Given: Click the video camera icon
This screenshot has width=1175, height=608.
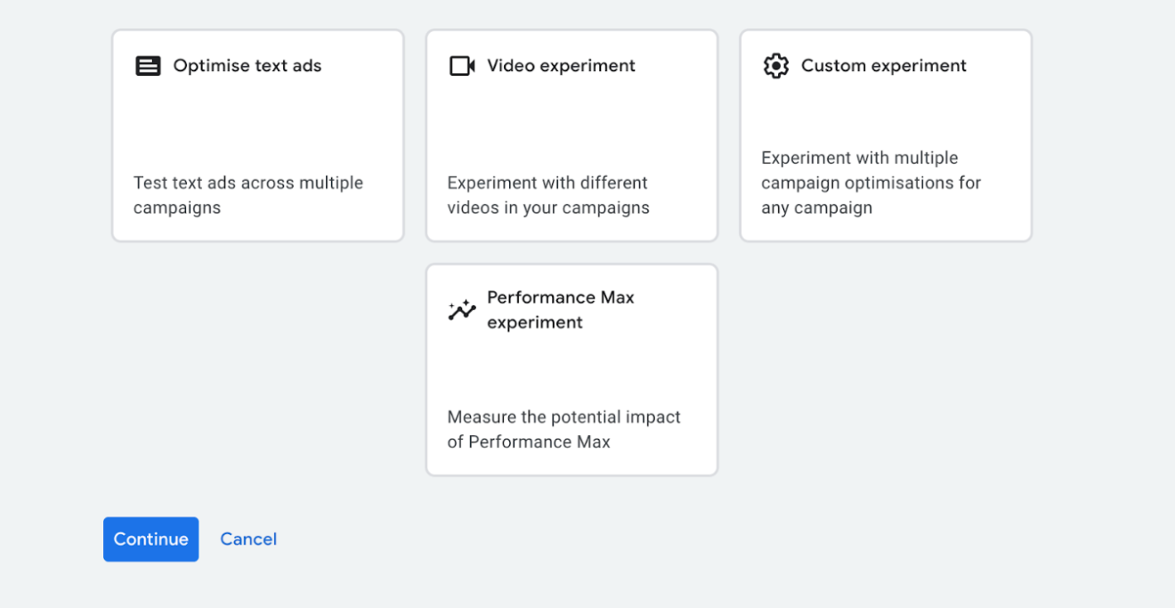Looking at the screenshot, I should 462,65.
